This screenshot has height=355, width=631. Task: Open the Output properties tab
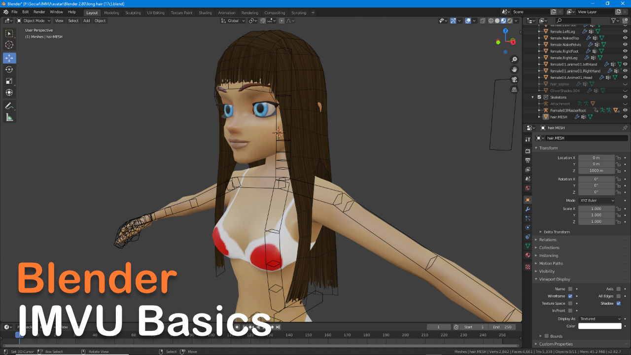(x=528, y=160)
